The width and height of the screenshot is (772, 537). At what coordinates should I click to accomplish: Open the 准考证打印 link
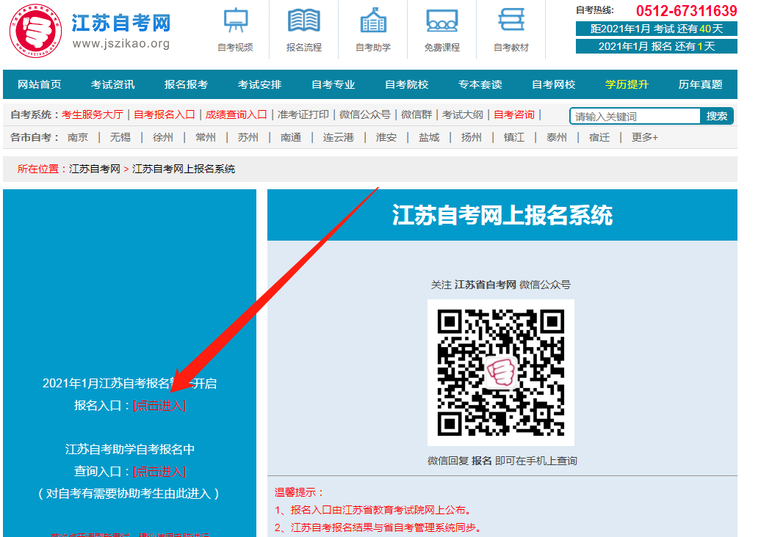click(x=303, y=114)
